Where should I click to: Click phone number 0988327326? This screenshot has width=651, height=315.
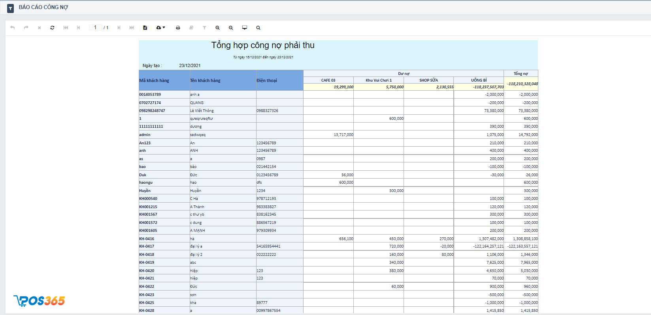click(268, 111)
